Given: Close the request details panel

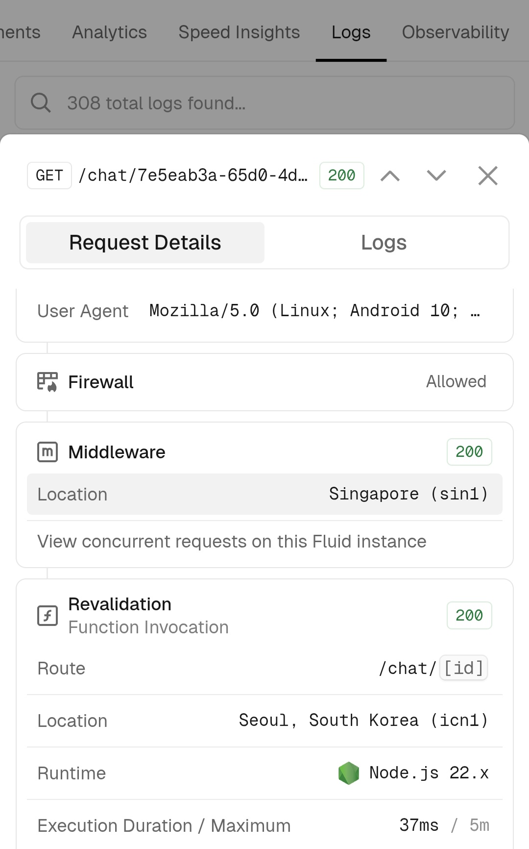Looking at the screenshot, I should click(x=488, y=175).
